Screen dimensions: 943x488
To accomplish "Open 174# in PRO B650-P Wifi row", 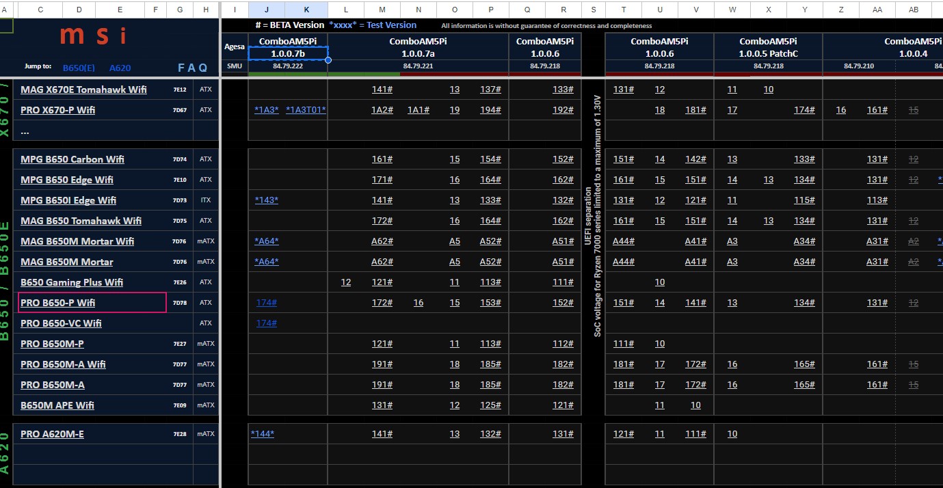I will (x=267, y=303).
